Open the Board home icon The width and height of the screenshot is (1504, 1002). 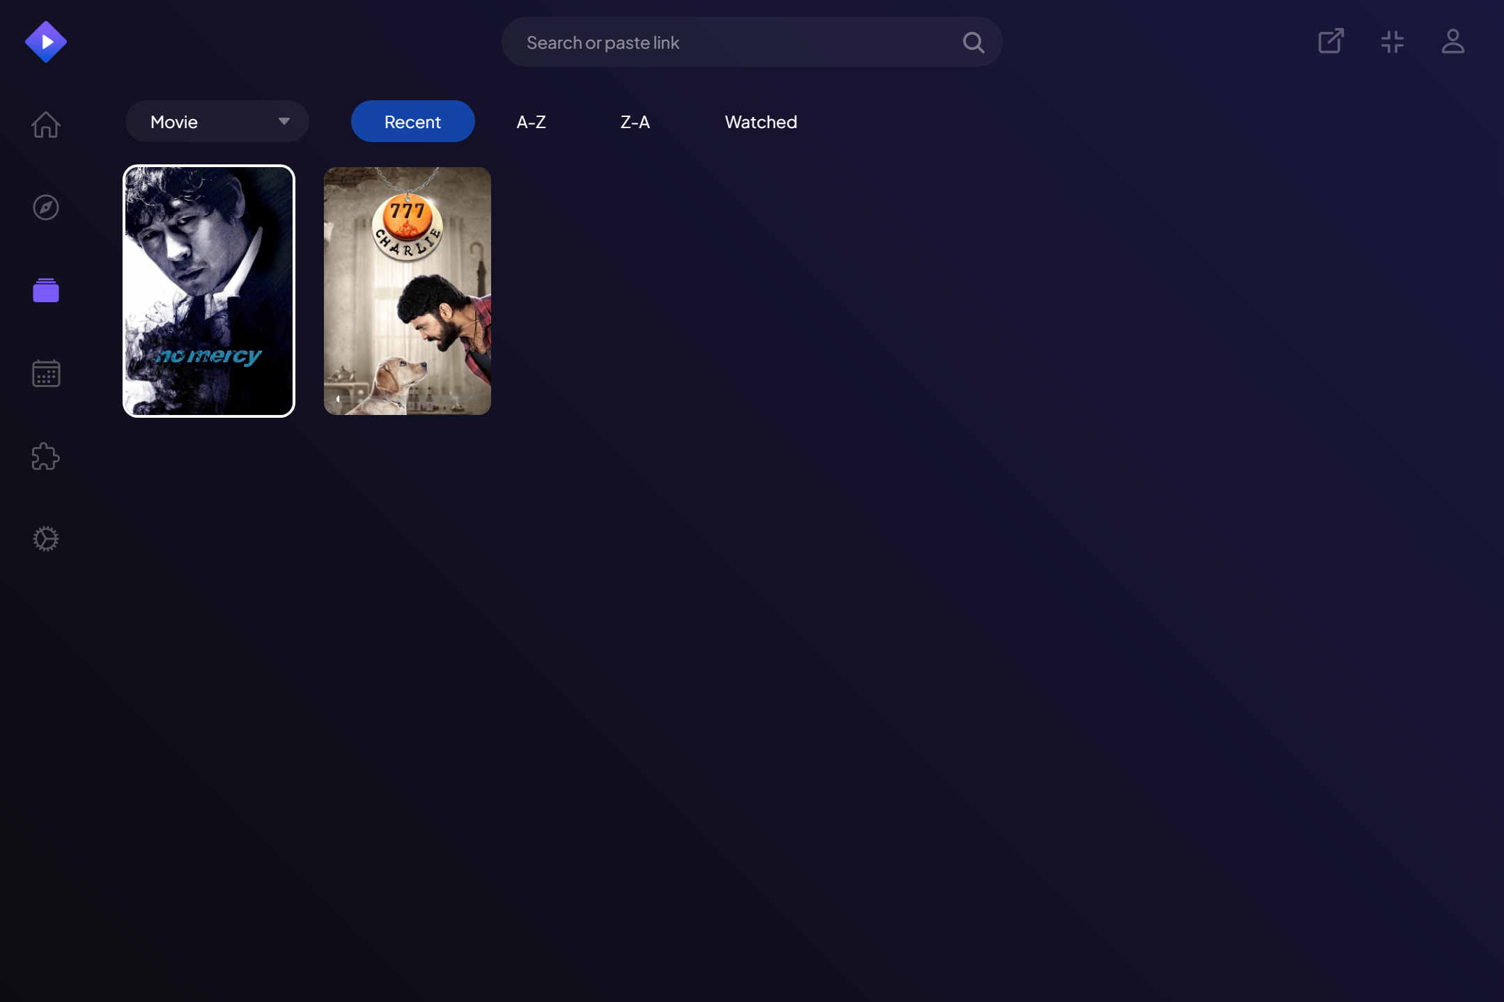point(46,125)
